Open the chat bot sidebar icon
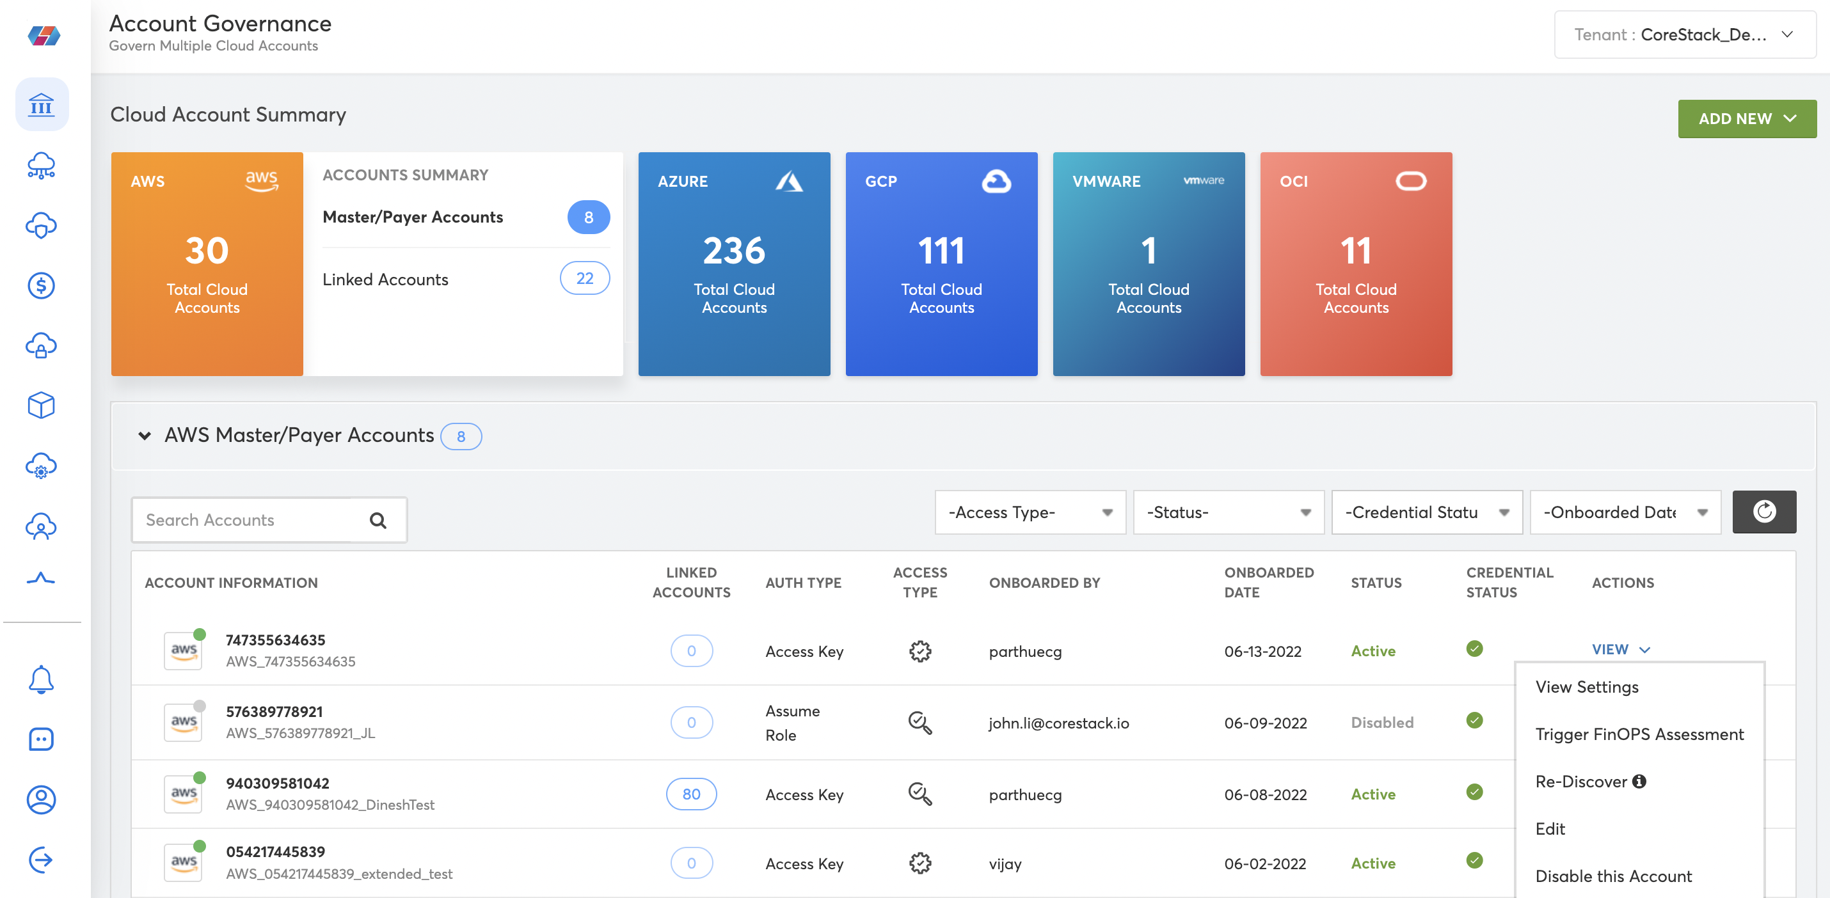Screen dimensions: 1830x898 [x=41, y=739]
